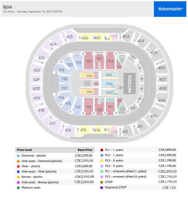Click the ZVUK sound desk box
This screenshot has width=188, height=198.
point(87,83)
